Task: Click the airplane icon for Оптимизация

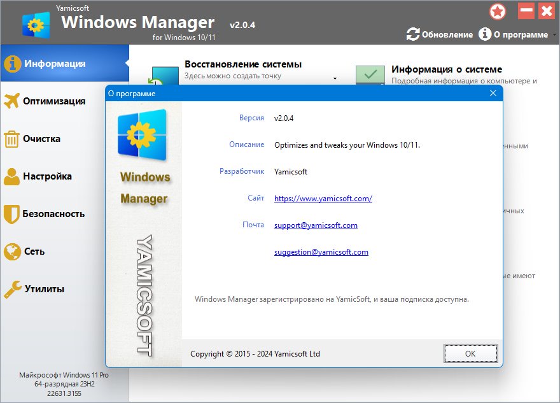Action: click(12, 101)
